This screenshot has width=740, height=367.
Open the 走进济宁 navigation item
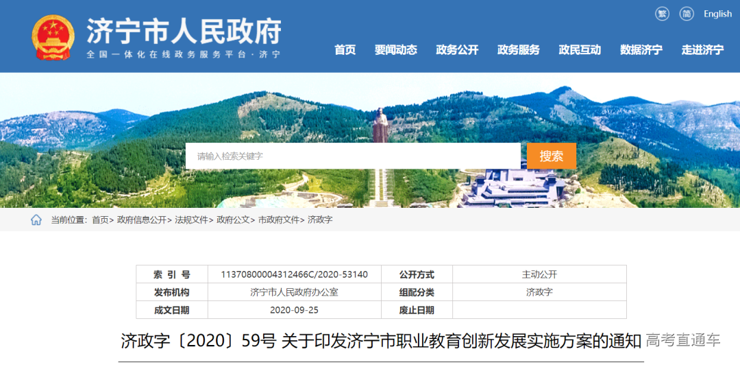pyautogui.click(x=702, y=50)
